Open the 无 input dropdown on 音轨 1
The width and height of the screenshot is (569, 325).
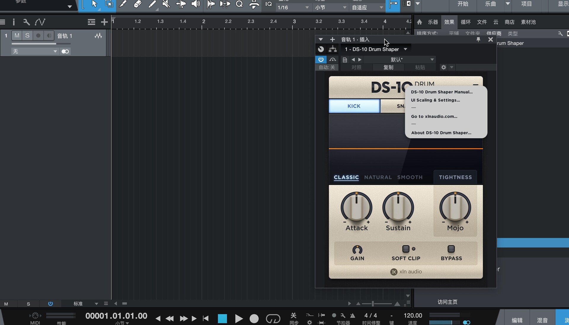coord(35,52)
